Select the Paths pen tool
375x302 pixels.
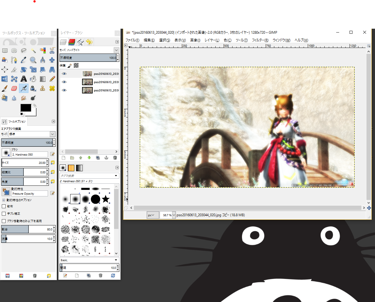(x=14, y=60)
